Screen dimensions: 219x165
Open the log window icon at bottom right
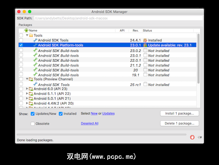click(199, 137)
